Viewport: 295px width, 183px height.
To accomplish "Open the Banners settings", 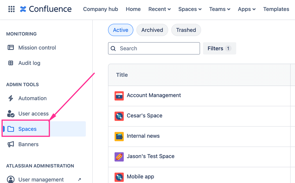I will click(29, 144).
